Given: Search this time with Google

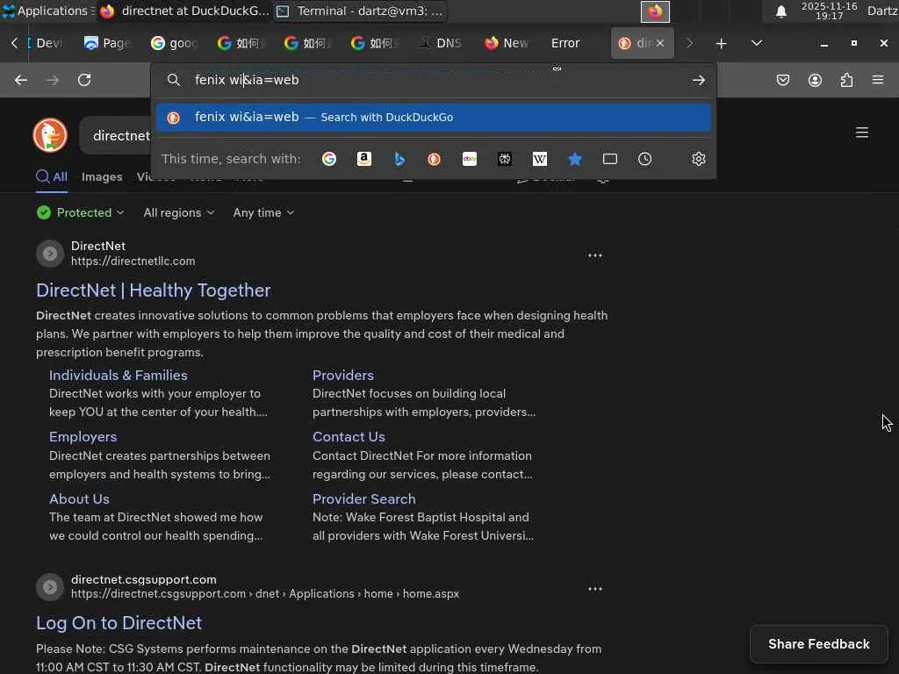Looking at the screenshot, I should tap(329, 159).
